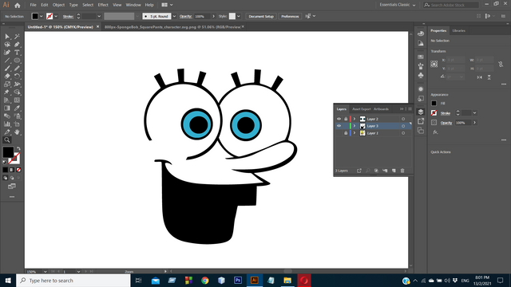The height and width of the screenshot is (287, 511).
Task: Open Style dropdown in control bar
Action: click(x=239, y=16)
